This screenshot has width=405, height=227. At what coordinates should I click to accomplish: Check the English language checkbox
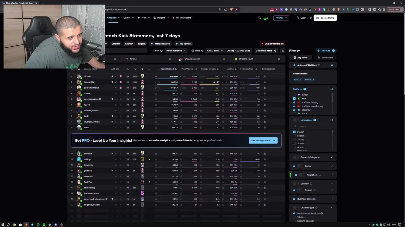(x=294, y=136)
